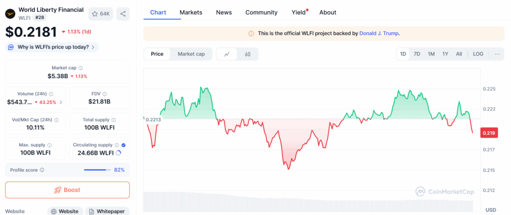
Task: Click the USD currency label on chart
Action: tap(491, 210)
